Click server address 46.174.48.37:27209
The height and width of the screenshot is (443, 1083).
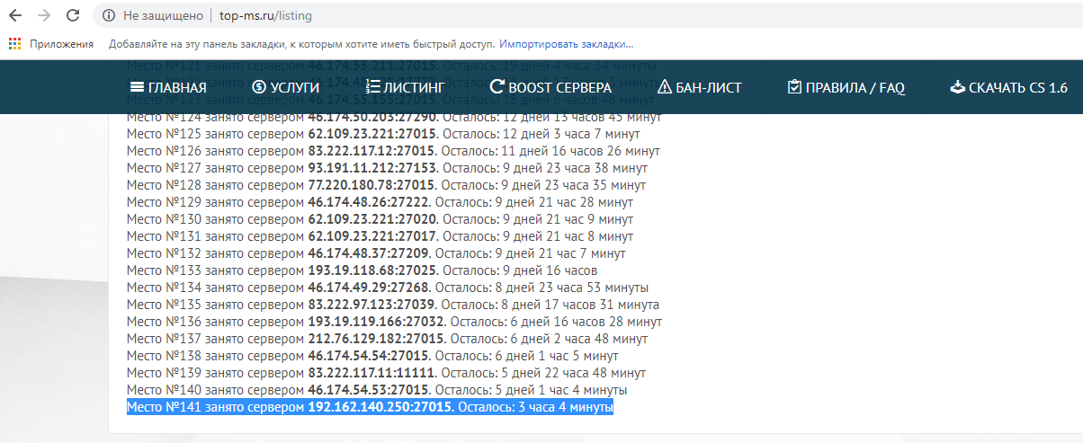369,253
